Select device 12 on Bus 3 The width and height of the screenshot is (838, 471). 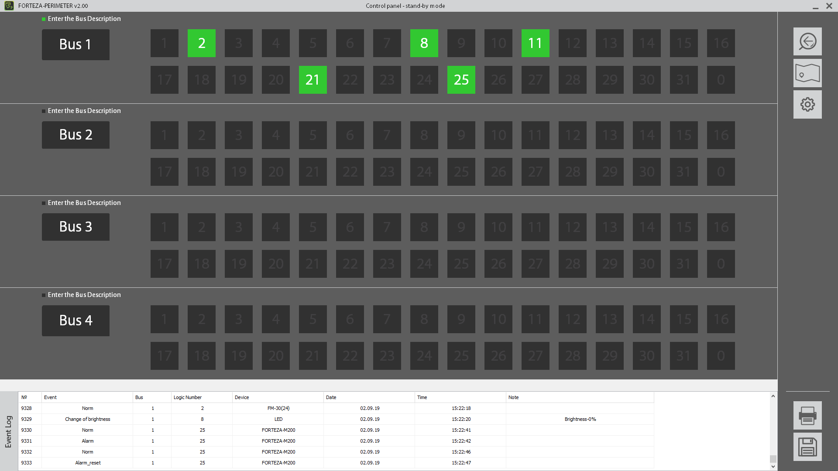point(573,227)
